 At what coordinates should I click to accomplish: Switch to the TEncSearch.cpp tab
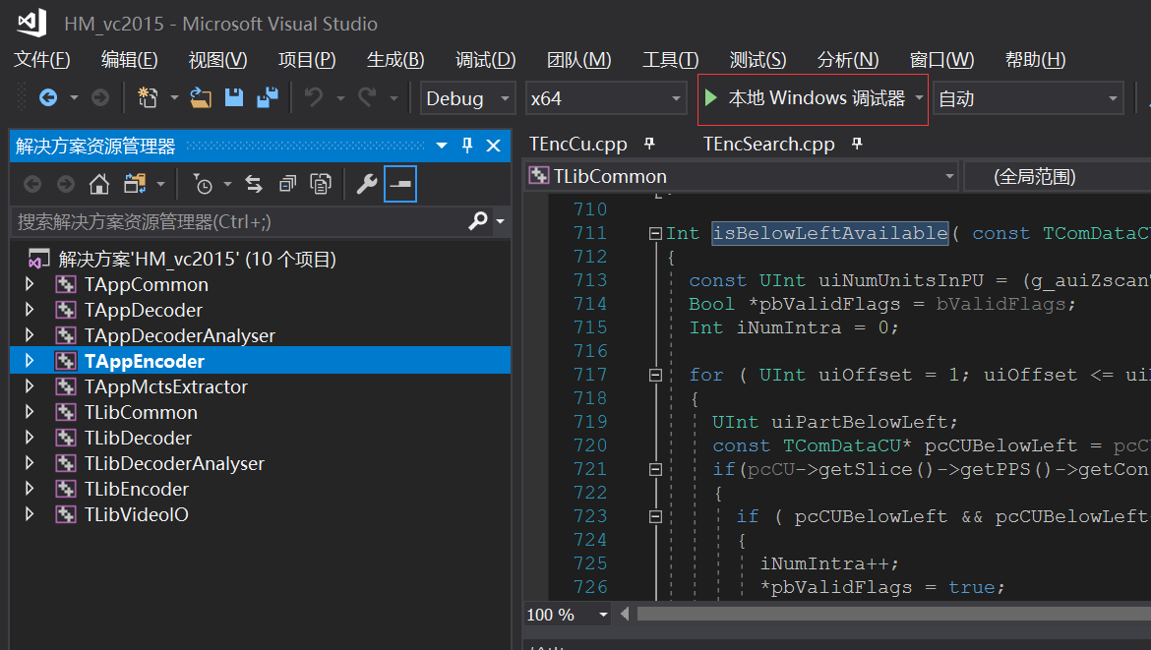tap(768, 144)
